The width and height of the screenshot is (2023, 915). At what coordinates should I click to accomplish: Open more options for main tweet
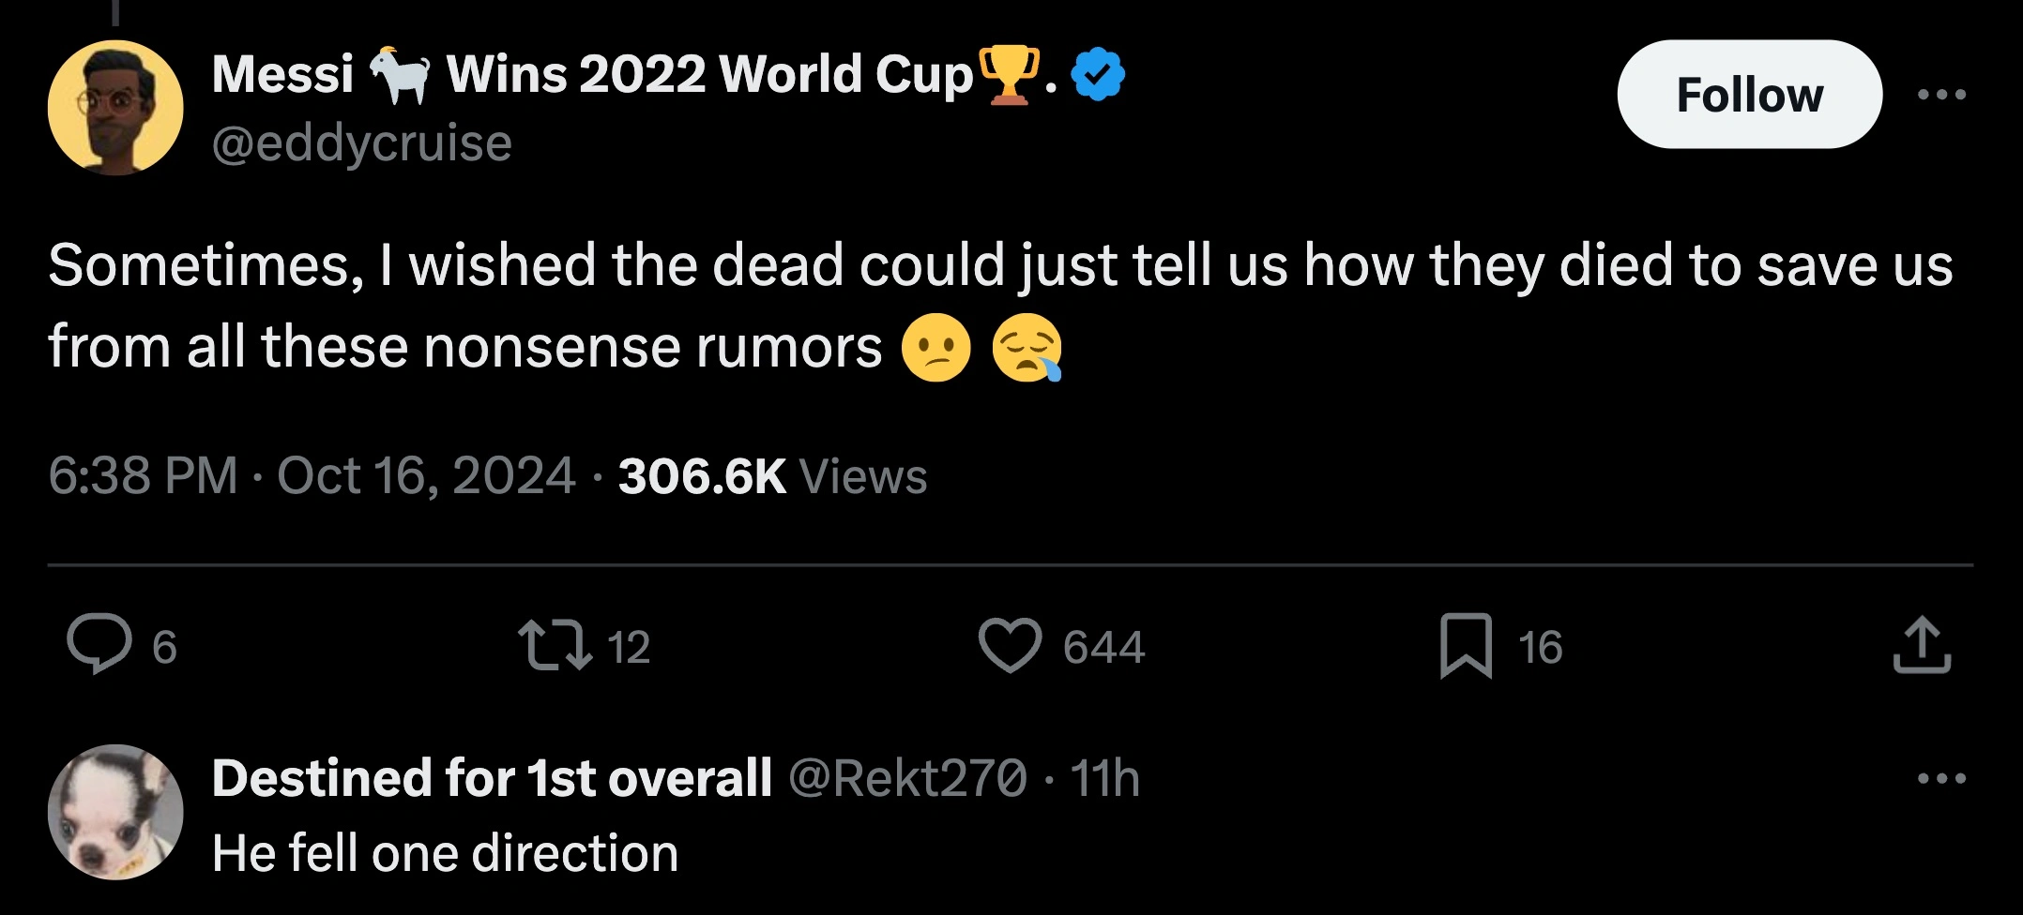(1941, 94)
